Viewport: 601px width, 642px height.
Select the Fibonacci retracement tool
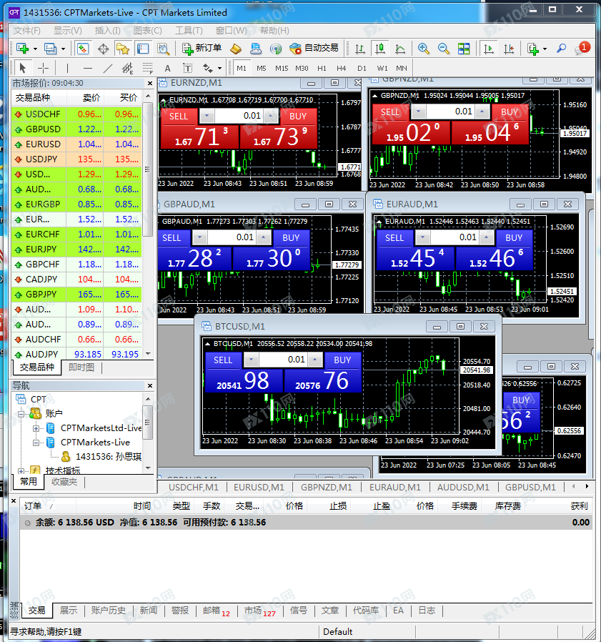tap(147, 68)
